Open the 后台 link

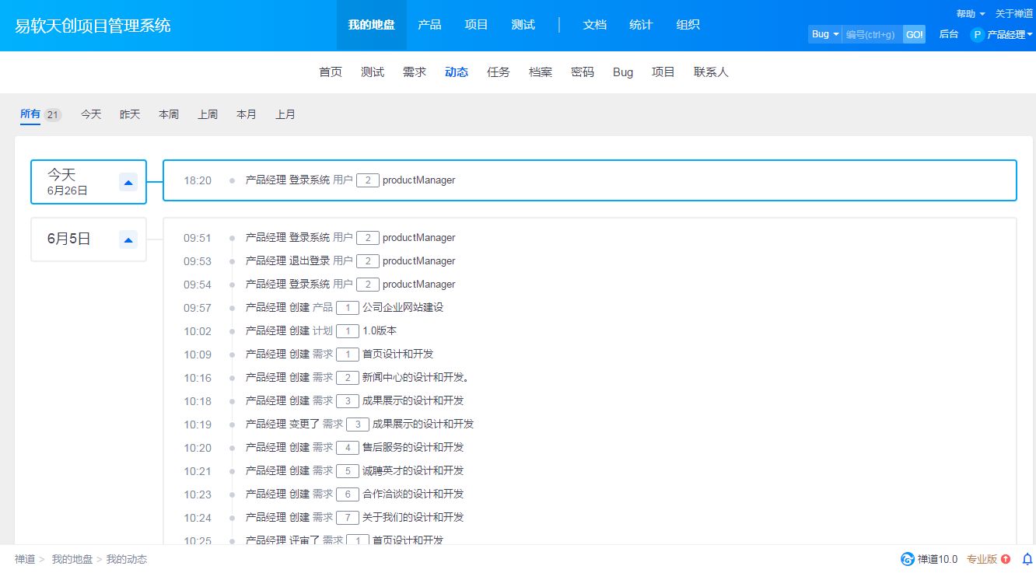pos(949,34)
